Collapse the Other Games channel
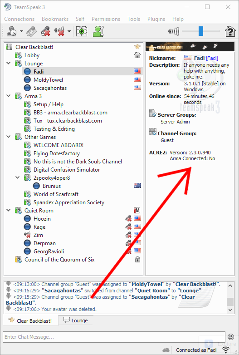 (8, 137)
